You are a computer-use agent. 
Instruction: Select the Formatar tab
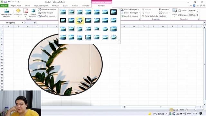click(102, 6)
